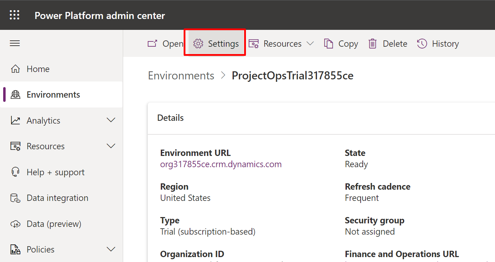Click the Analytics chart icon

15,120
